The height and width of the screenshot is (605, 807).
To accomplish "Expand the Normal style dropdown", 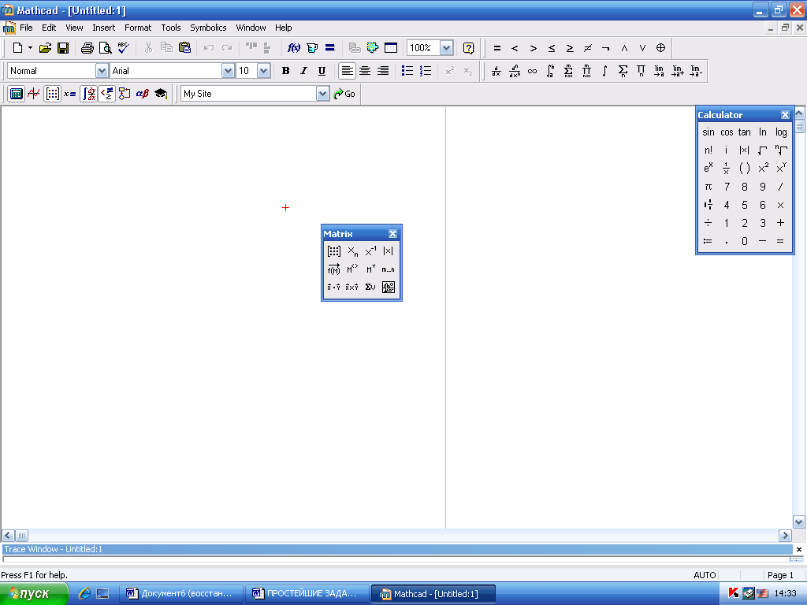I will 102,70.
